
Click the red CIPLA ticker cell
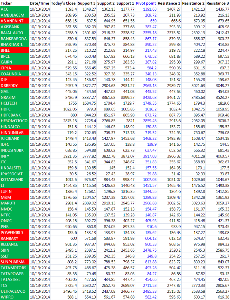click(15, 68)
